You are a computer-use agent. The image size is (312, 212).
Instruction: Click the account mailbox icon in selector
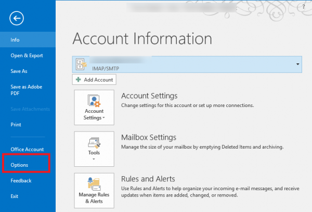pos(81,64)
